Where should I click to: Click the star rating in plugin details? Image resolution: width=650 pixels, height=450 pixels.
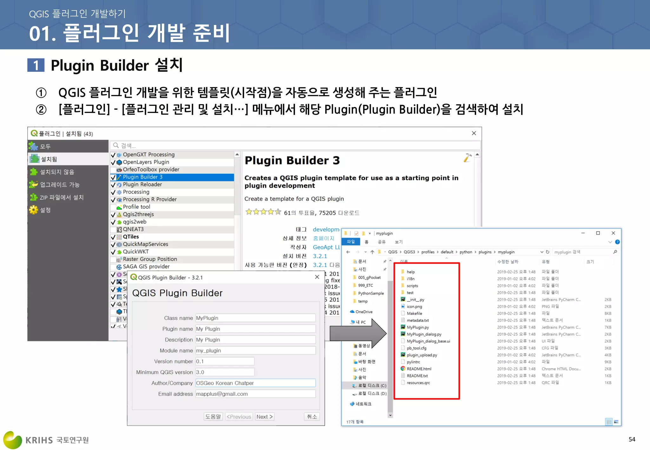(263, 212)
